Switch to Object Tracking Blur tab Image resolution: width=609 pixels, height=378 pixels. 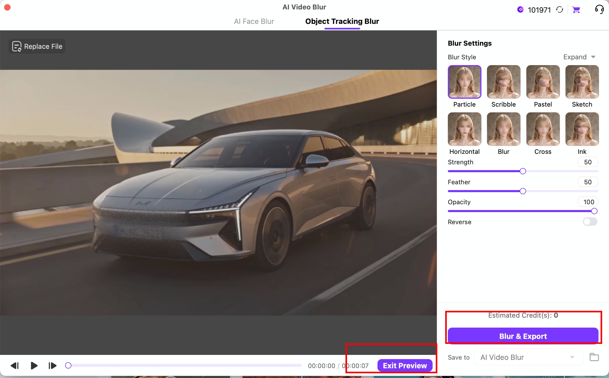pyautogui.click(x=342, y=21)
